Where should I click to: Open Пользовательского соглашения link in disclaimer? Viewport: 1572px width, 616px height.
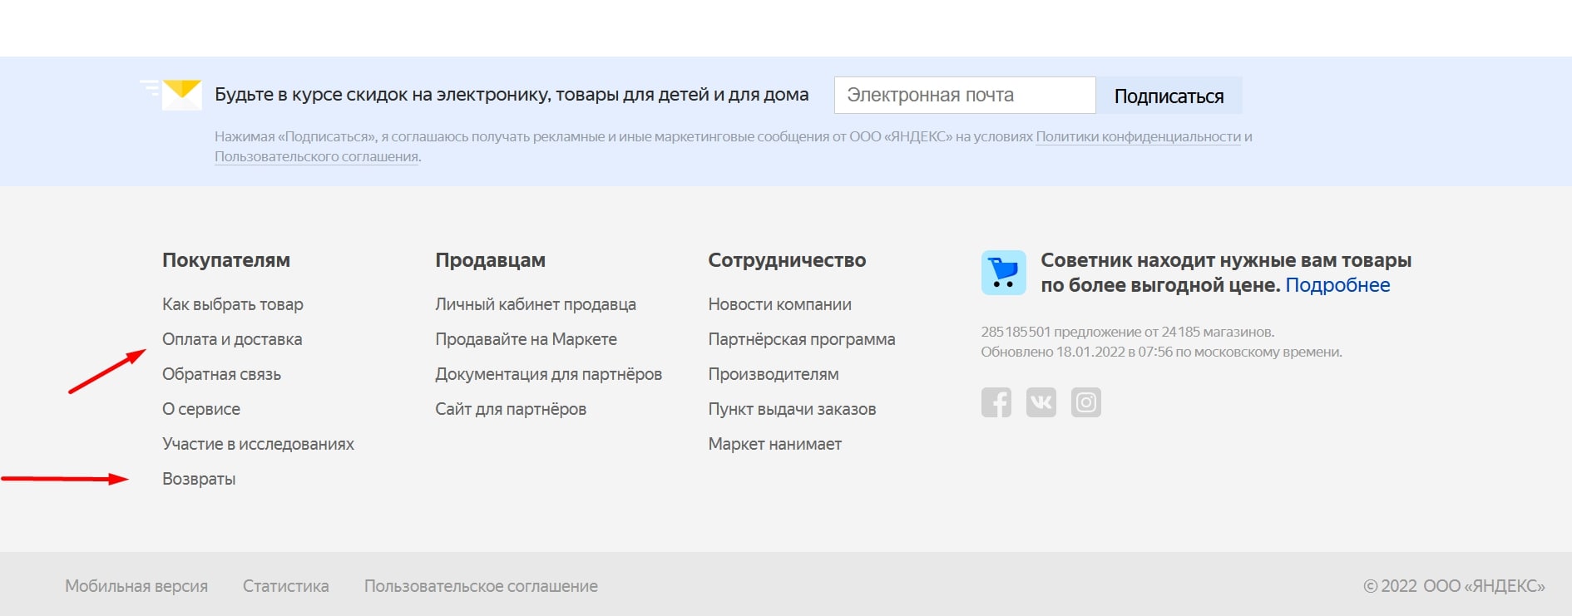[316, 156]
